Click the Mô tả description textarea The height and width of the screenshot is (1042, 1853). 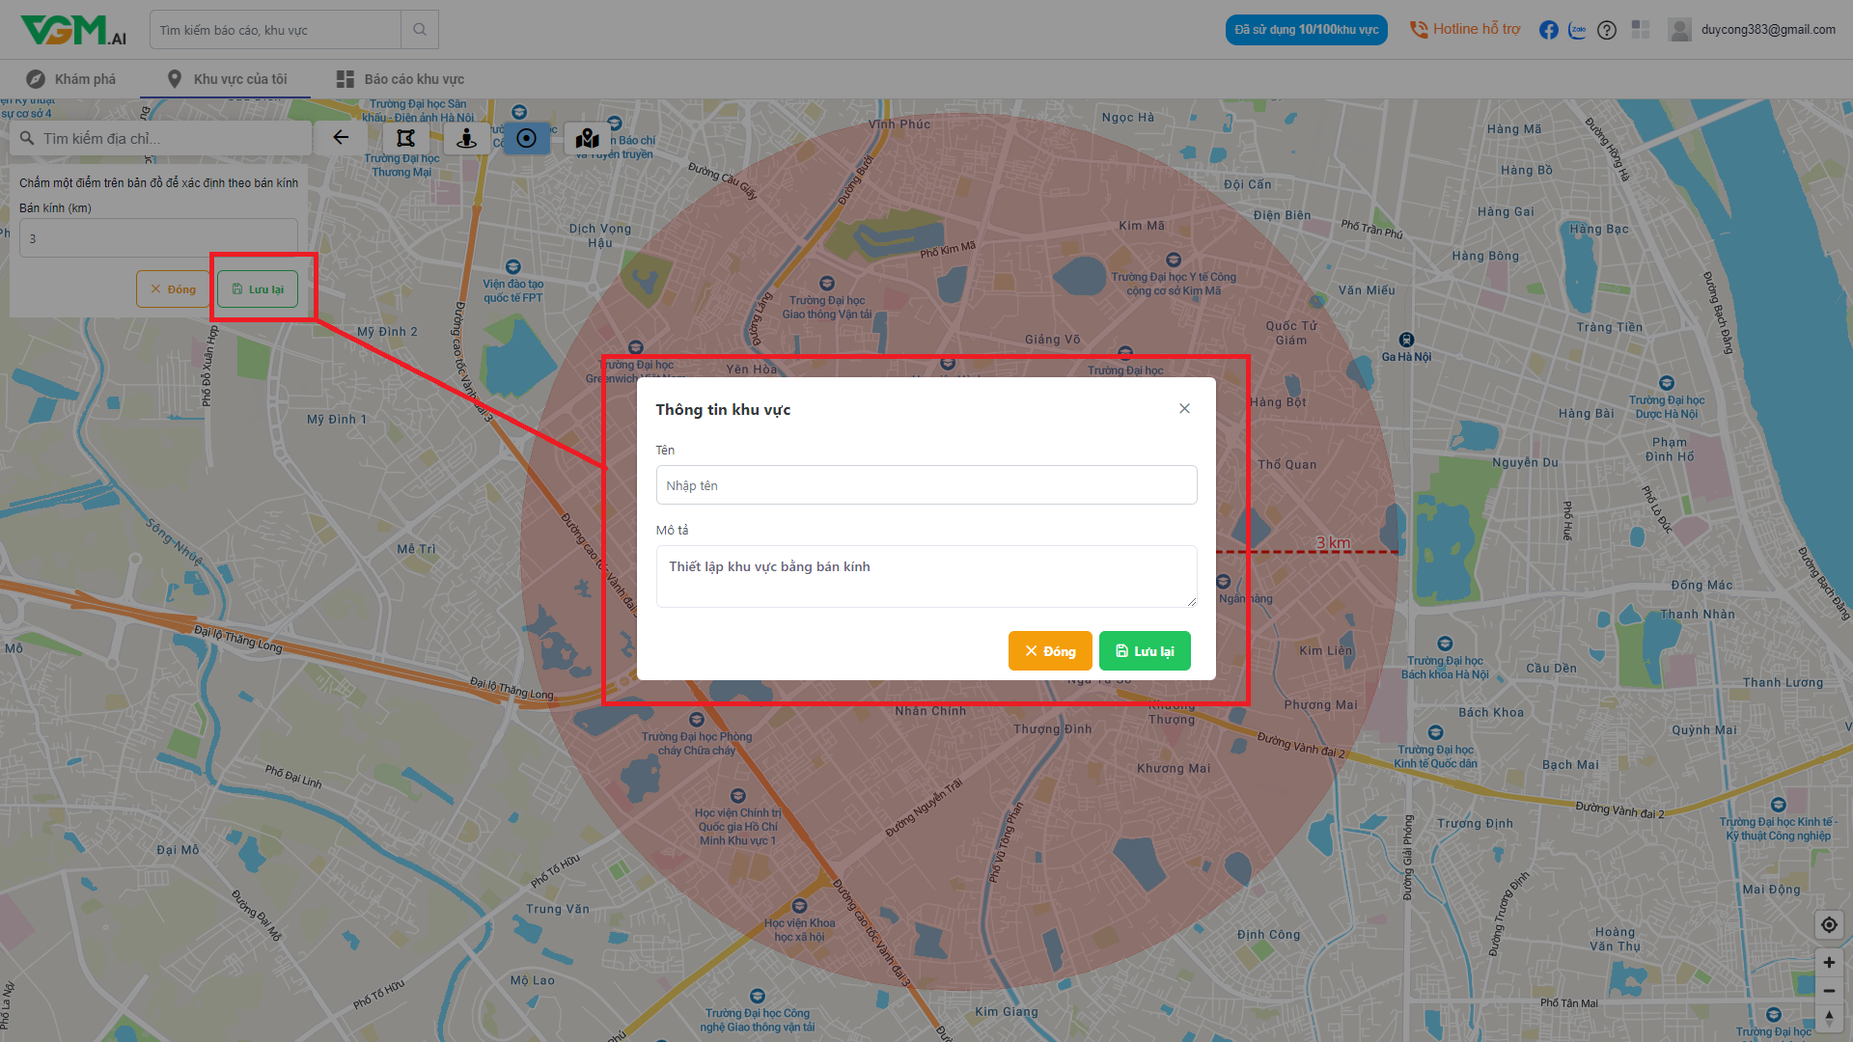pyautogui.click(x=926, y=576)
